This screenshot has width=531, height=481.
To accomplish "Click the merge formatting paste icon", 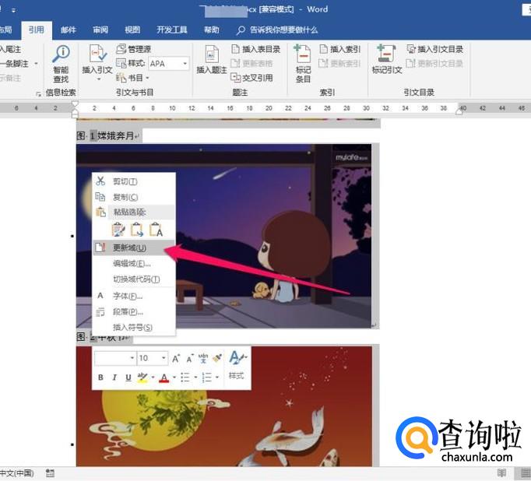I will point(137,230).
